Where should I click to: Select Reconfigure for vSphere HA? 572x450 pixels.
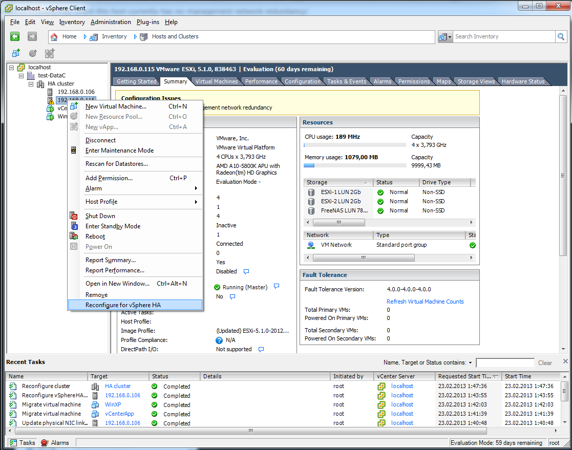[135, 305]
